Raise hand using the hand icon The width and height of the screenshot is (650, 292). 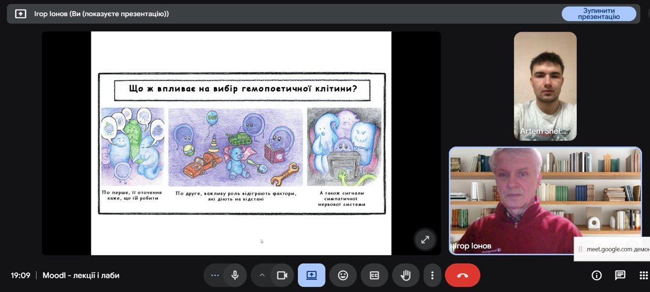tap(406, 275)
